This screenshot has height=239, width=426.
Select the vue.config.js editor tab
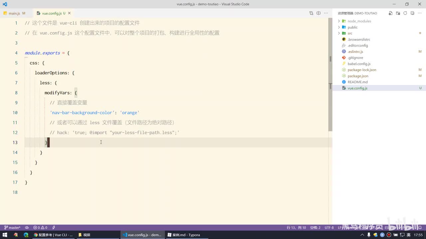(x=52, y=13)
